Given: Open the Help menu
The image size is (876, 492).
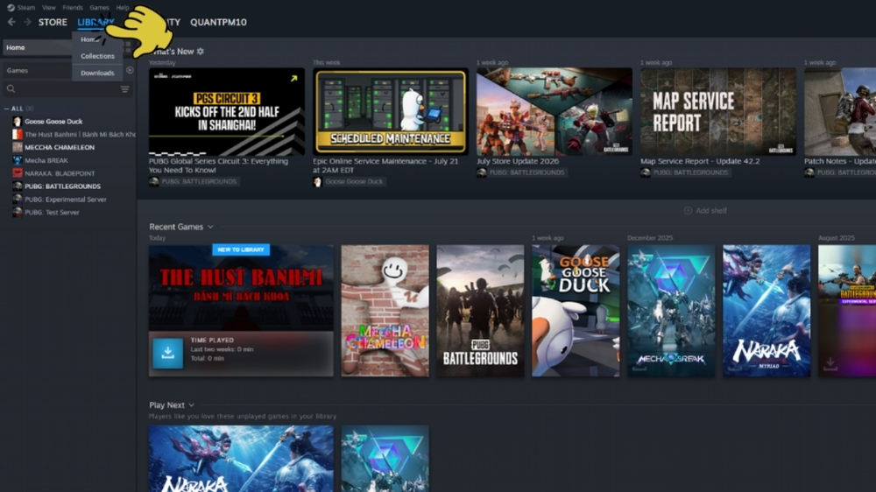Looking at the screenshot, I should click(123, 7).
